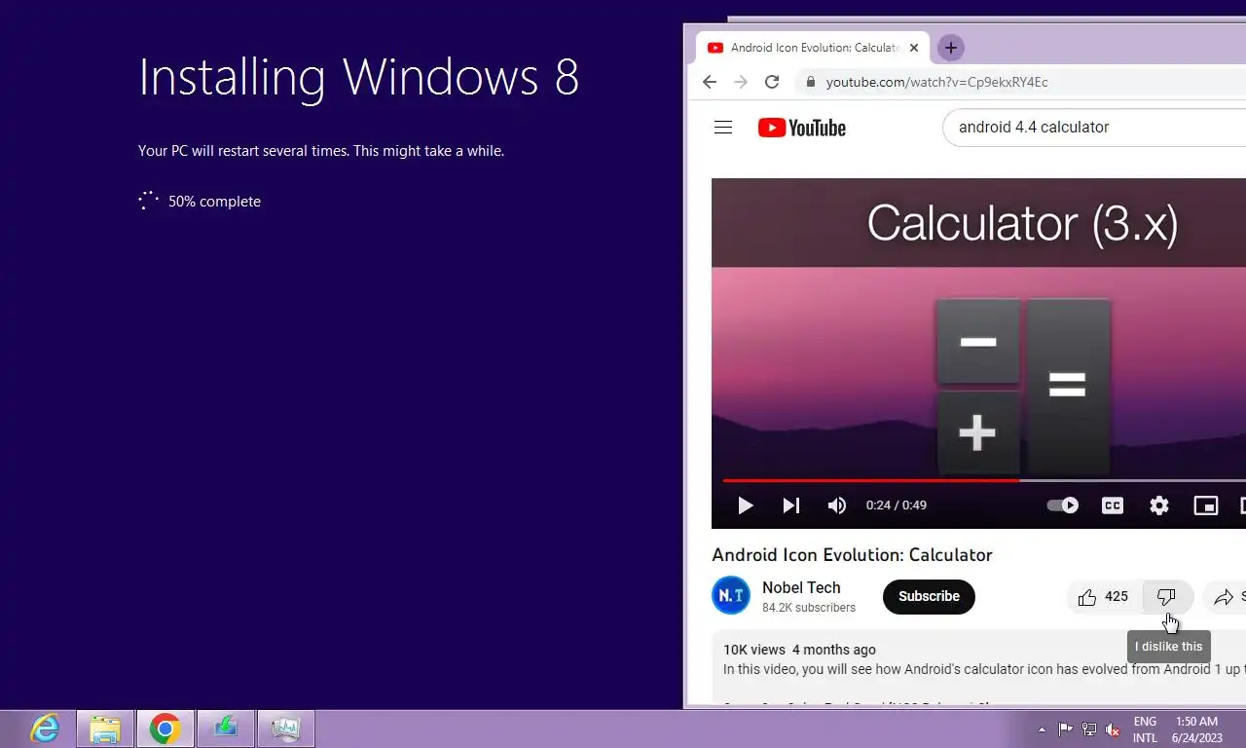Go to YouTube home via logo

(x=802, y=128)
